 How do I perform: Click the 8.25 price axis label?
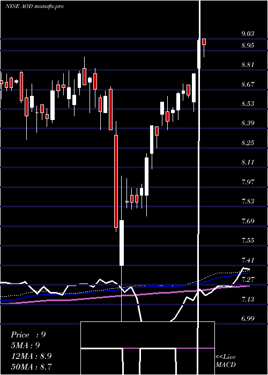[x=248, y=143]
